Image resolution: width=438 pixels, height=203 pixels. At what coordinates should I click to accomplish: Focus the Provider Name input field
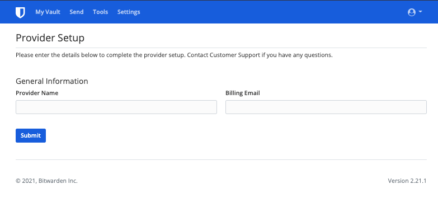(x=116, y=107)
